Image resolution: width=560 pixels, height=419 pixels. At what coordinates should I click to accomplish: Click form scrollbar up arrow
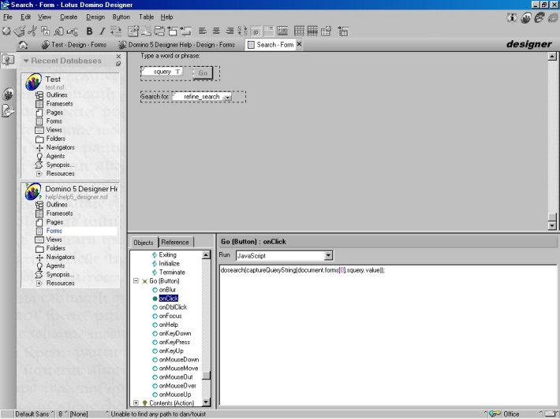(552, 57)
